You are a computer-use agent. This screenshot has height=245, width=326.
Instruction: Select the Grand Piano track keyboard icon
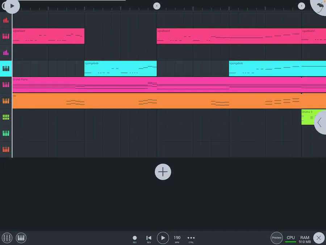pos(6,85)
